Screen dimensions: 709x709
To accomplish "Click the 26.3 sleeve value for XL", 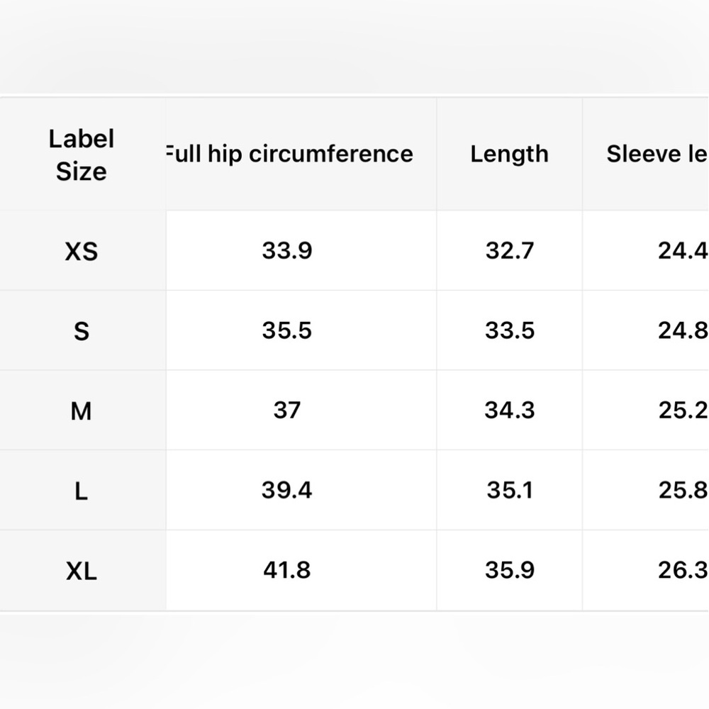I will pos(683,570).
